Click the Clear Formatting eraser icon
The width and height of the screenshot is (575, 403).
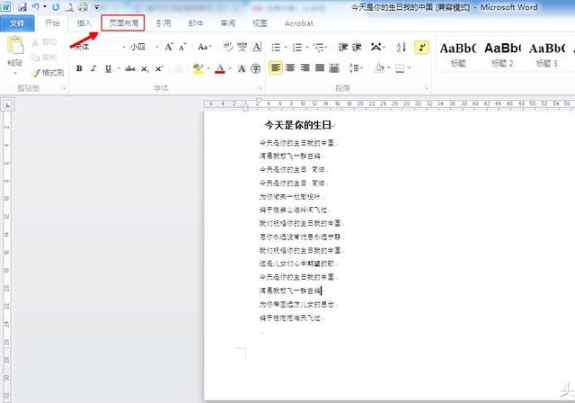click(227, 47)
